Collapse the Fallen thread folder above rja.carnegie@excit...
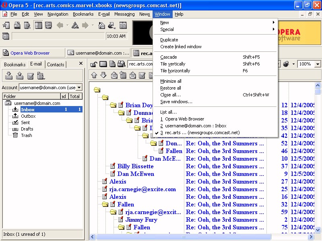 tap(105, 204)
